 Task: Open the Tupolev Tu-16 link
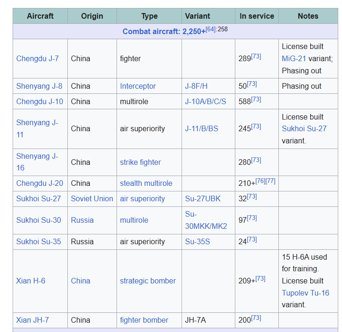305,293
